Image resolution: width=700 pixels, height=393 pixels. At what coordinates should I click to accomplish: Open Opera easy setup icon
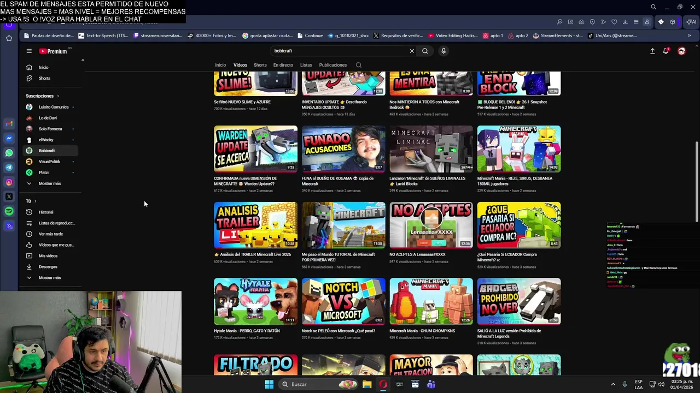pyautogui.click(x=636, y=22)
